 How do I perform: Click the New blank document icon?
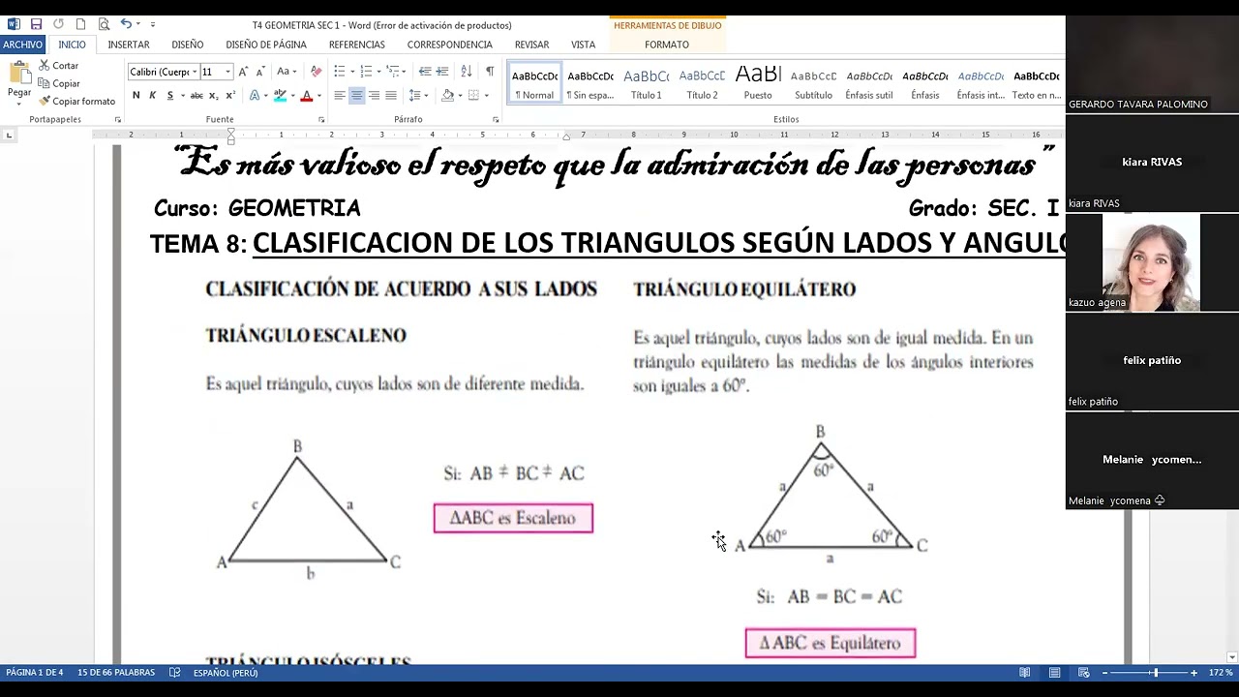click(x=80, y=24)
